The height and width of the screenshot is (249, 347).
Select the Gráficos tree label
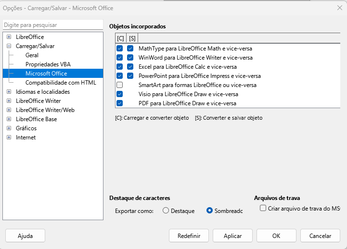26,128
